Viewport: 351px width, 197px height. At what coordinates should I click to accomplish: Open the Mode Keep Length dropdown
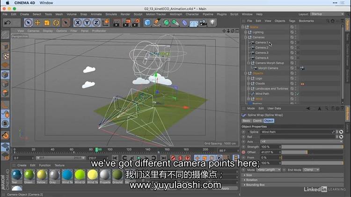tap(269, 170)
